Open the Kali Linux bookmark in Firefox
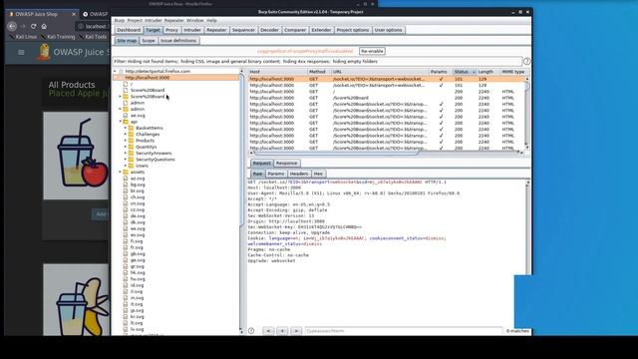 (x=23, y=37)
